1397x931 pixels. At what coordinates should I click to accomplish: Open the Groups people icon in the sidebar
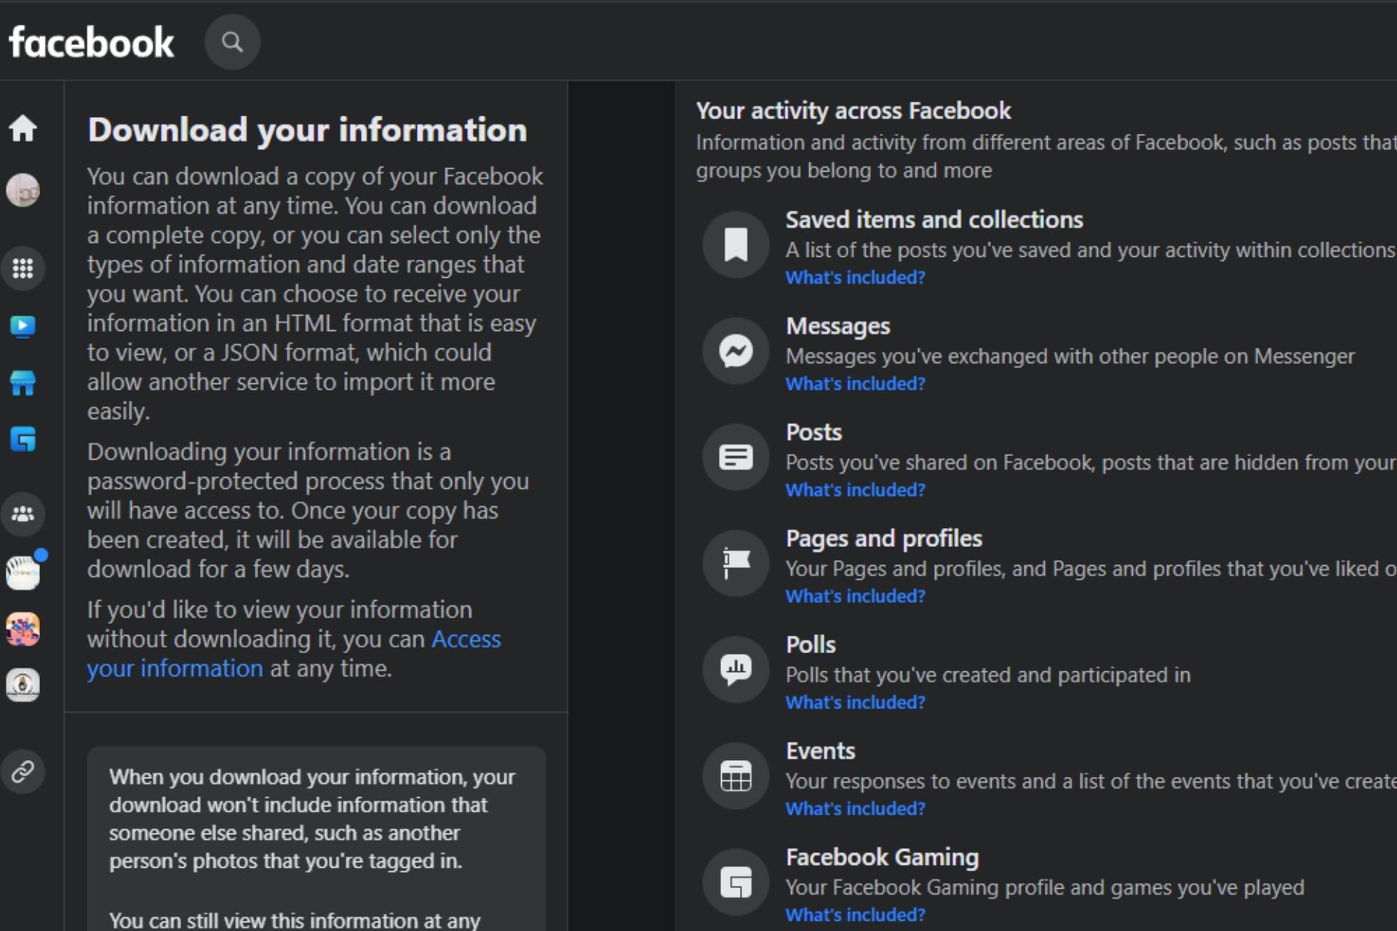(x=23, y=514)
